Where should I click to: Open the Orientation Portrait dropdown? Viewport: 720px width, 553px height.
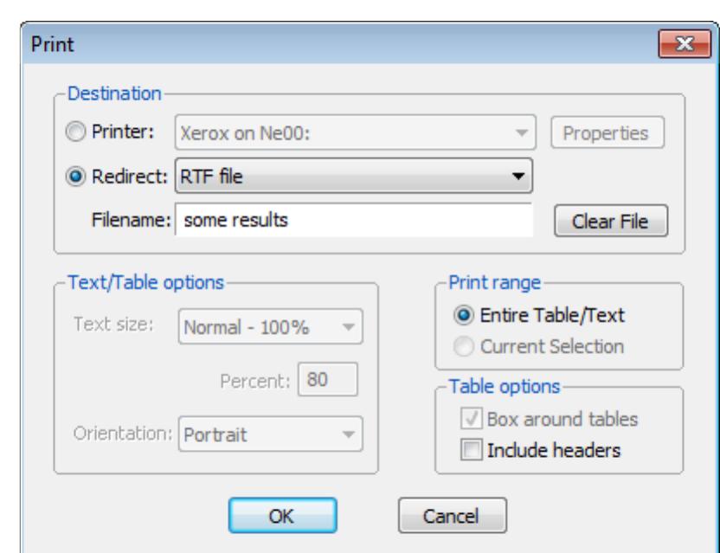[x=270, y=434]
